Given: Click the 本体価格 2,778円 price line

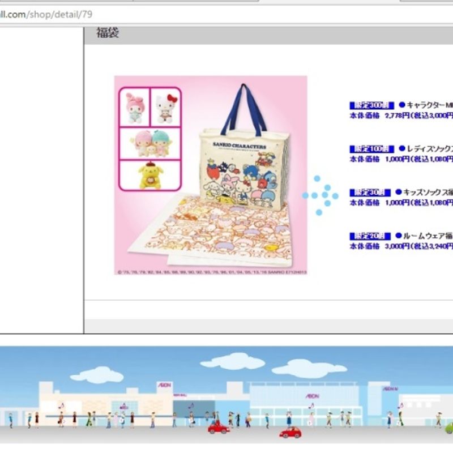Looking at the screenshot, I should tap(401, 116).
